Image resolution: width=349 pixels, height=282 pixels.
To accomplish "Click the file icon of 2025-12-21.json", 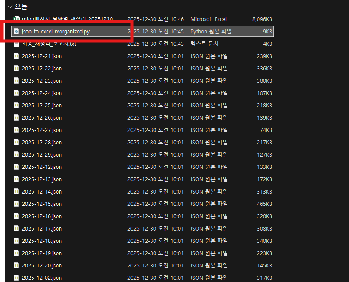I will [x=17, y=56].
